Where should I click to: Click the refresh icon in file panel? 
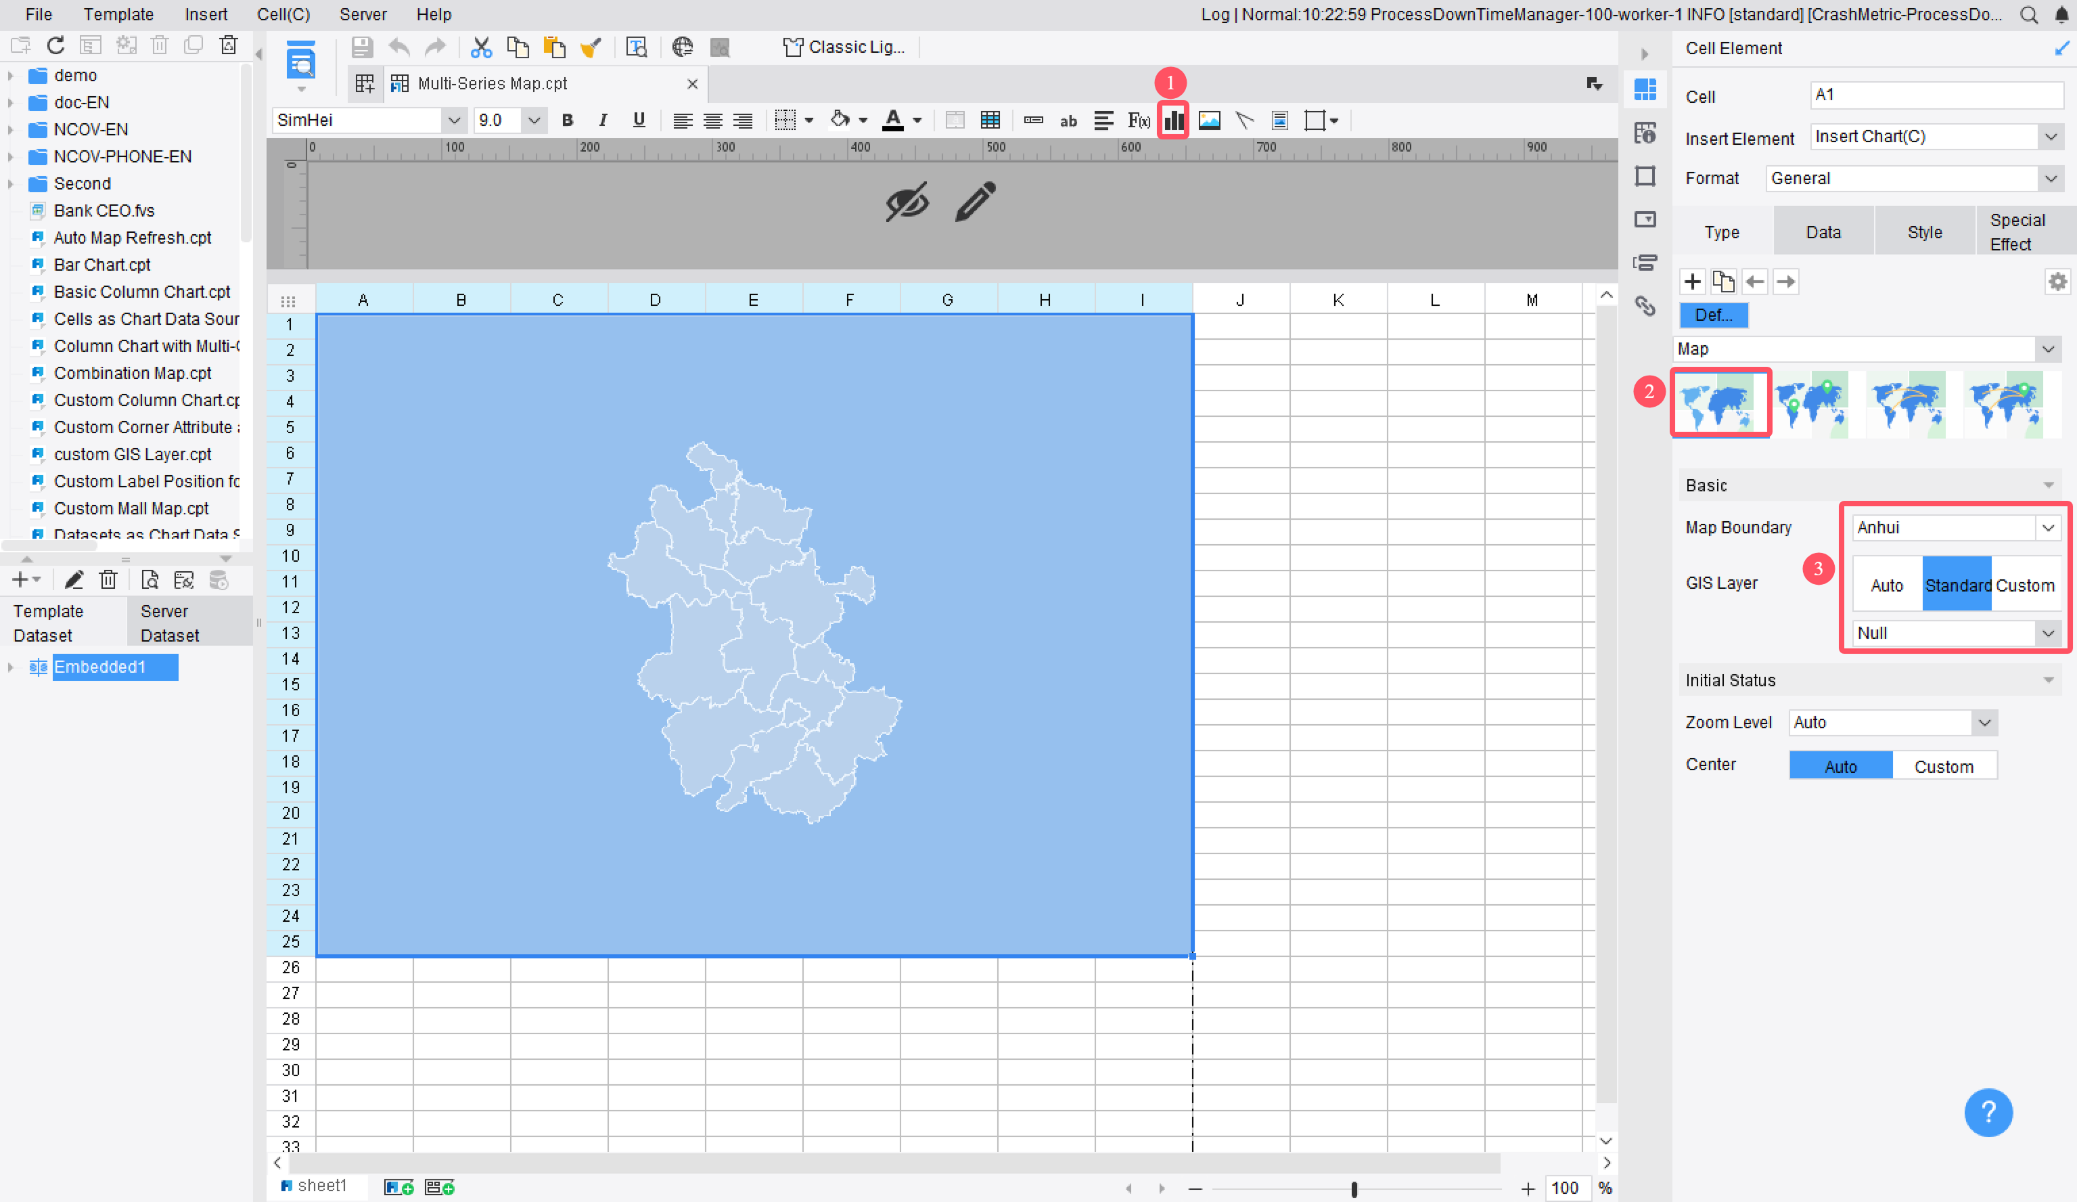click(55, 45)
